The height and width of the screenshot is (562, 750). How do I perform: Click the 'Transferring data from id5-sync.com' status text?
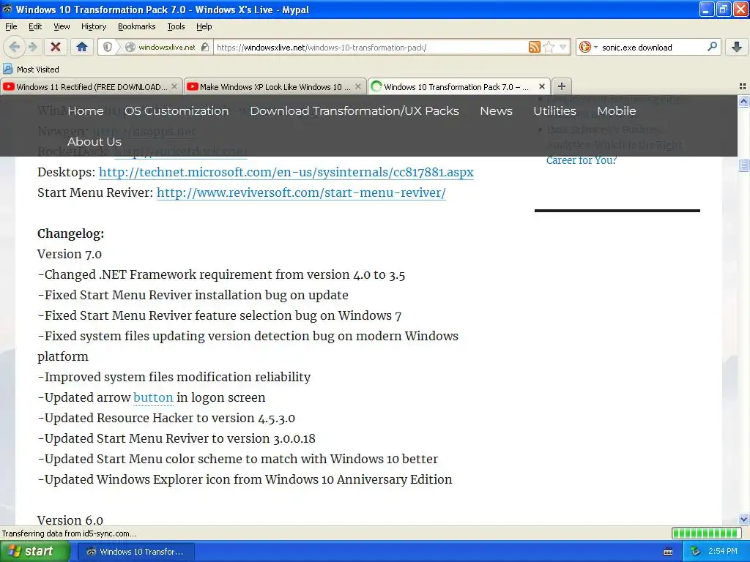[69, 533]
